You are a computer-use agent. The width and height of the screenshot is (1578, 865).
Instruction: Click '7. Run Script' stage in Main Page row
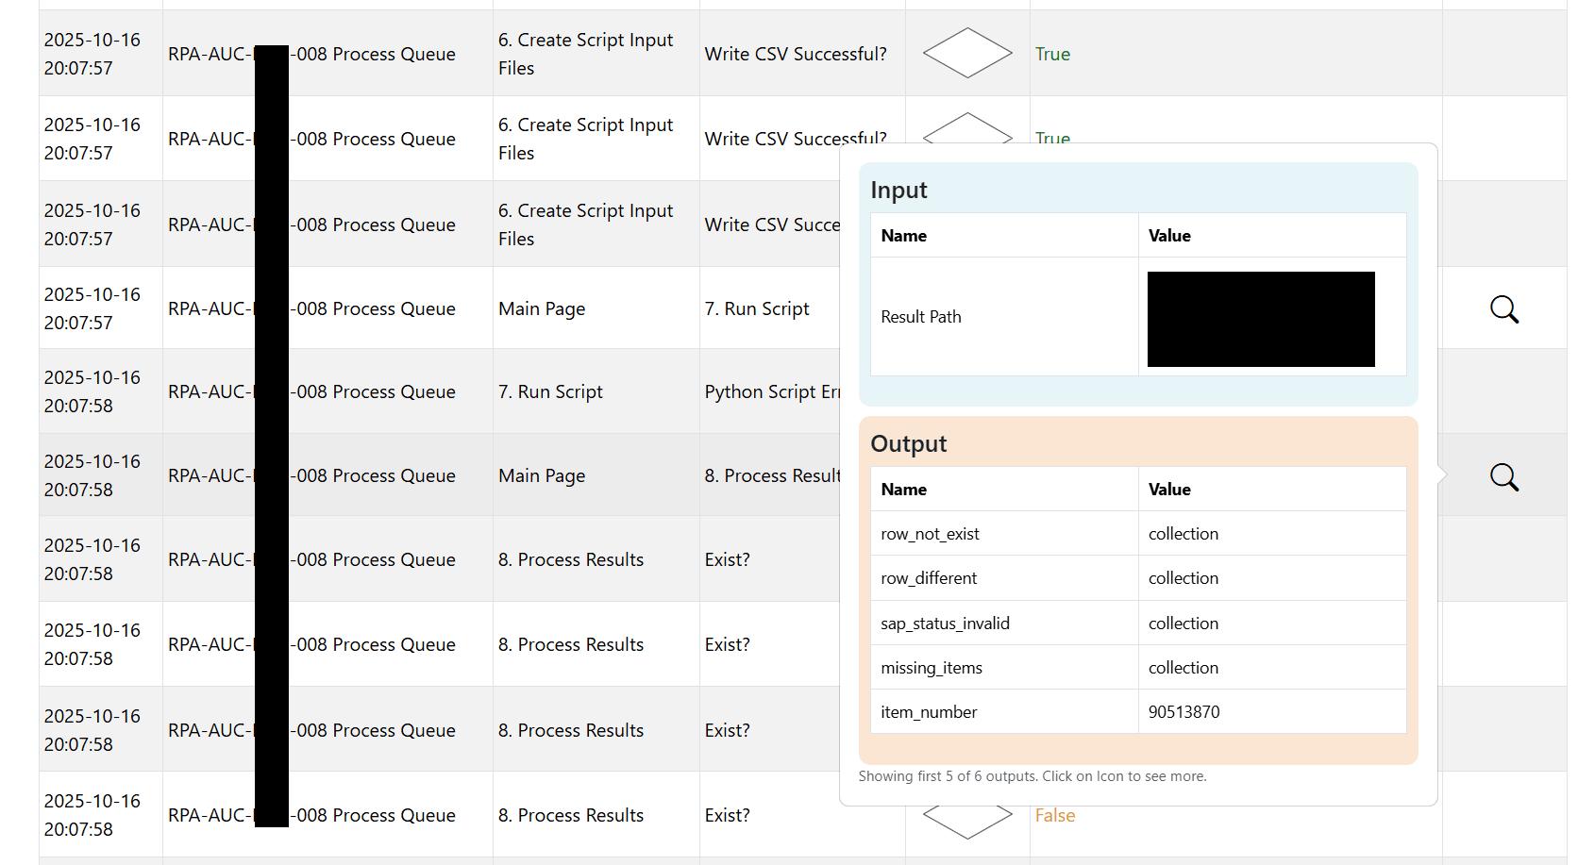tap(756, 308)
